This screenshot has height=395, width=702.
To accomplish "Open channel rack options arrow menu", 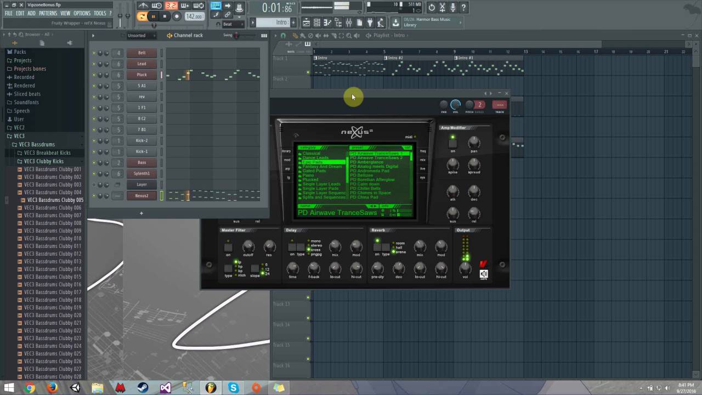I will (x=93, y=35).
